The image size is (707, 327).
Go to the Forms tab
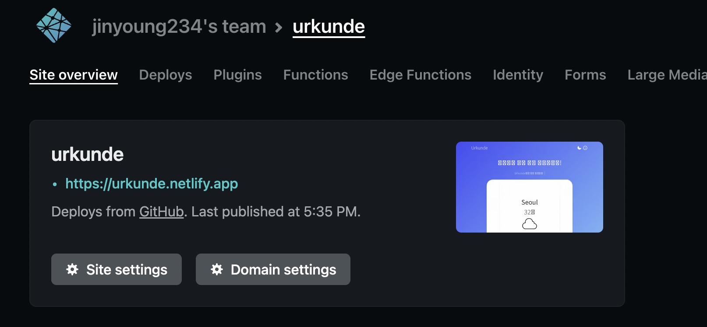pyautogui.click(x=585, y=75)
